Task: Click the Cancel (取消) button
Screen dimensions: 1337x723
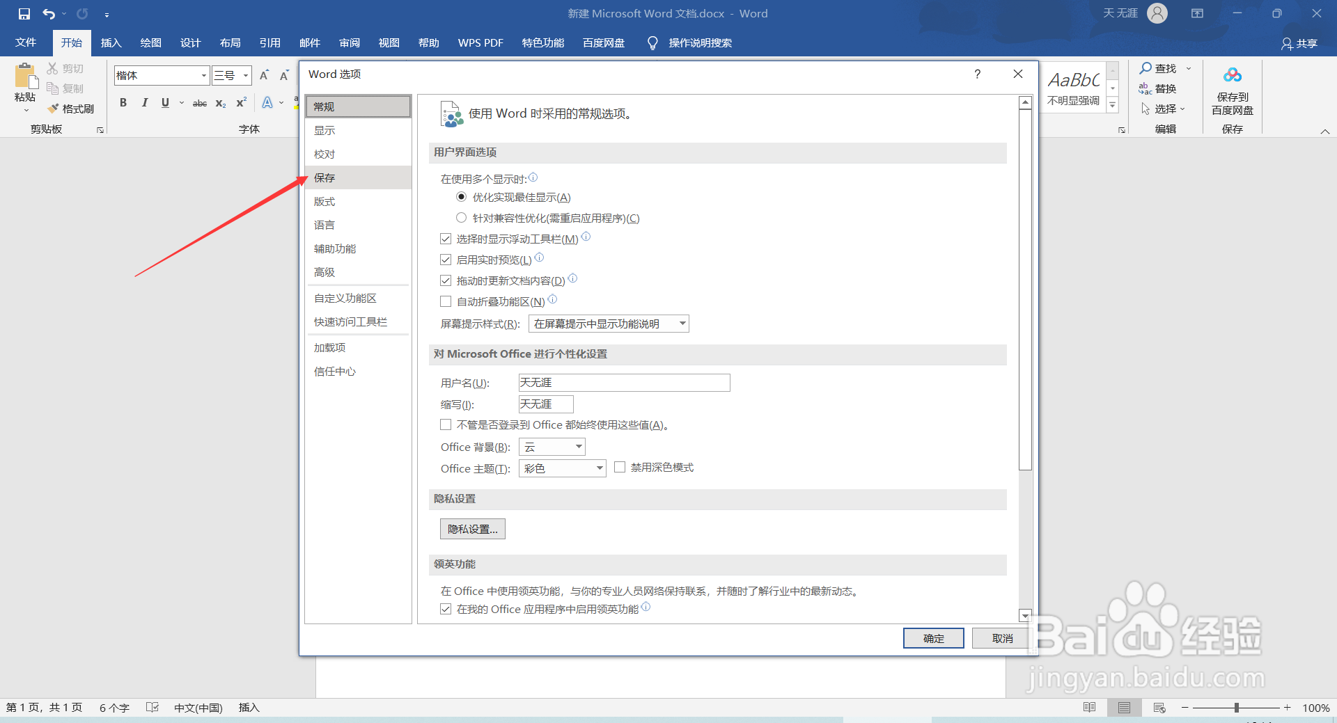Action: 1003,638
